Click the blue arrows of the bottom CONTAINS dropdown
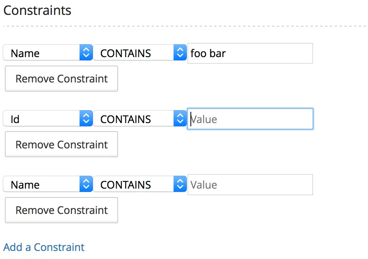The width and height of the screenshot is (368, 259). point(180,184)
